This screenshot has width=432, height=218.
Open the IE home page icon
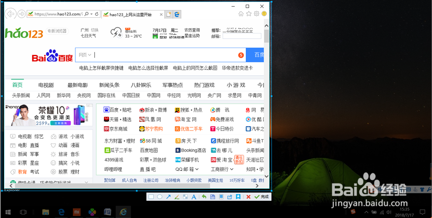coord(241,14)
